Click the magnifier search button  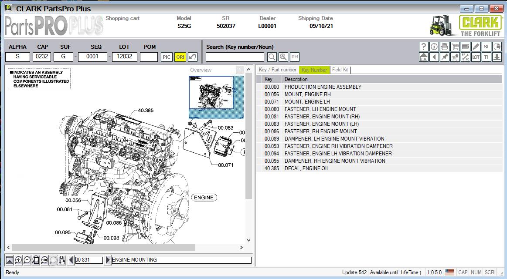tap(272, 57)
